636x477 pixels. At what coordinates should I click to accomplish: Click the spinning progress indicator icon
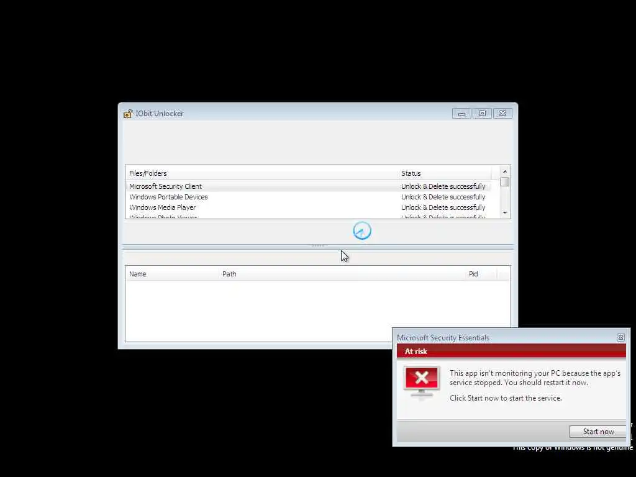click(x=362, y=231)
